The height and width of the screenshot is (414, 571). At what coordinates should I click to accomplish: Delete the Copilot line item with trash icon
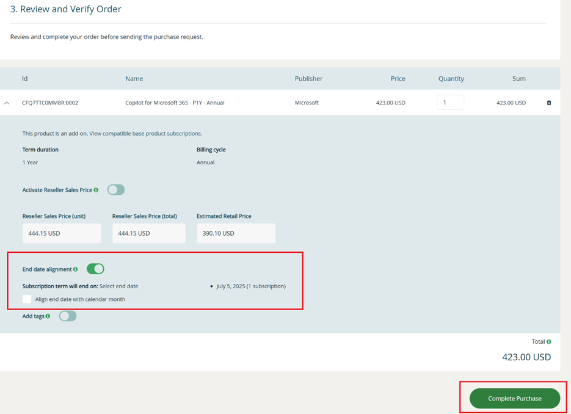(548, 103)
